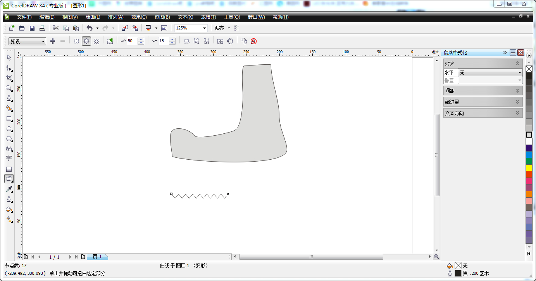Screen dimensions: 536x281
Task: Select the Pick tool in the toolbox
Action: tap(9, 58)
